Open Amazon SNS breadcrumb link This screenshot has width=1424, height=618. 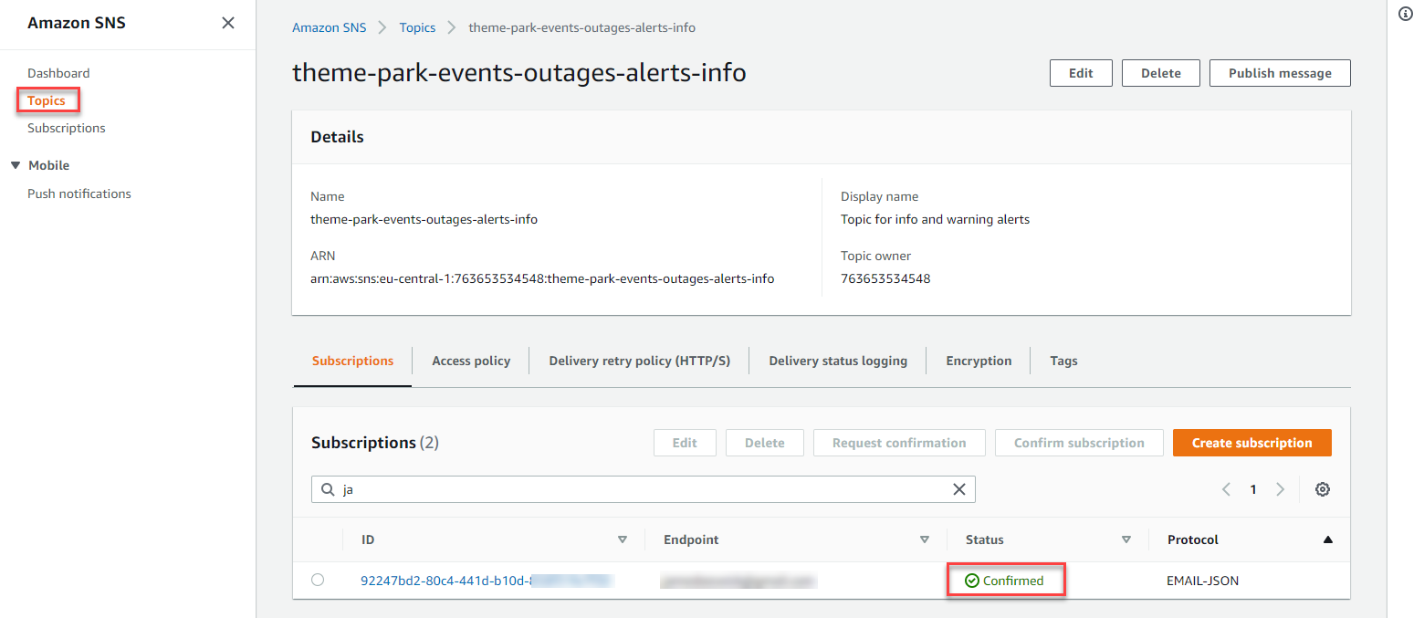[329, 27]
